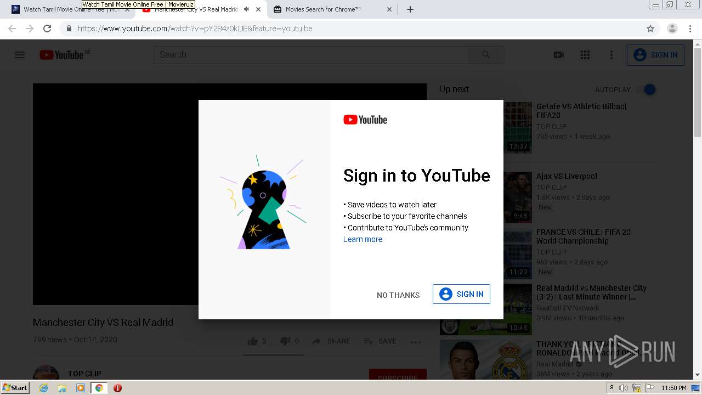Open FRANCE VS CHILE FIFA 20 title

(x=584, y=236)
